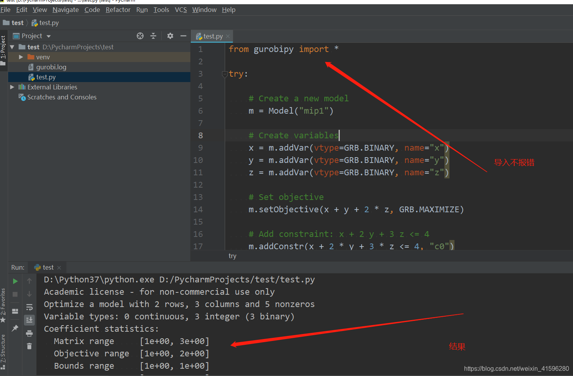Image resolution: width=573 pixels, height=376 pixels.
Task: Locate current file with crosshair icon
Action: click(140, 36)
